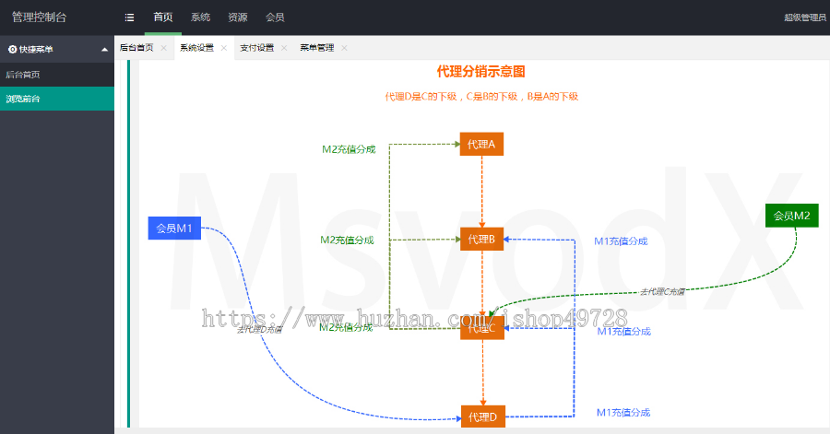This screenshot has width=830, height=434.
Task: Click the M1充值分成 label beside 代理B
Action: point(621,241)
